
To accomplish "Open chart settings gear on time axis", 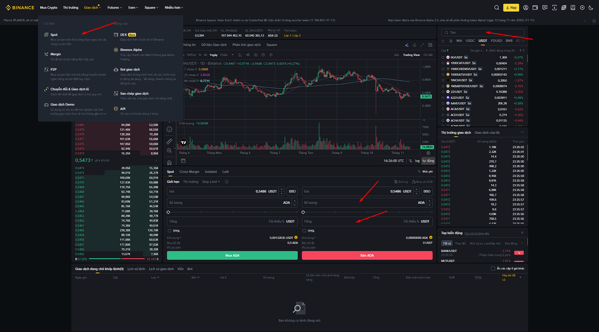I will [428, 153].
